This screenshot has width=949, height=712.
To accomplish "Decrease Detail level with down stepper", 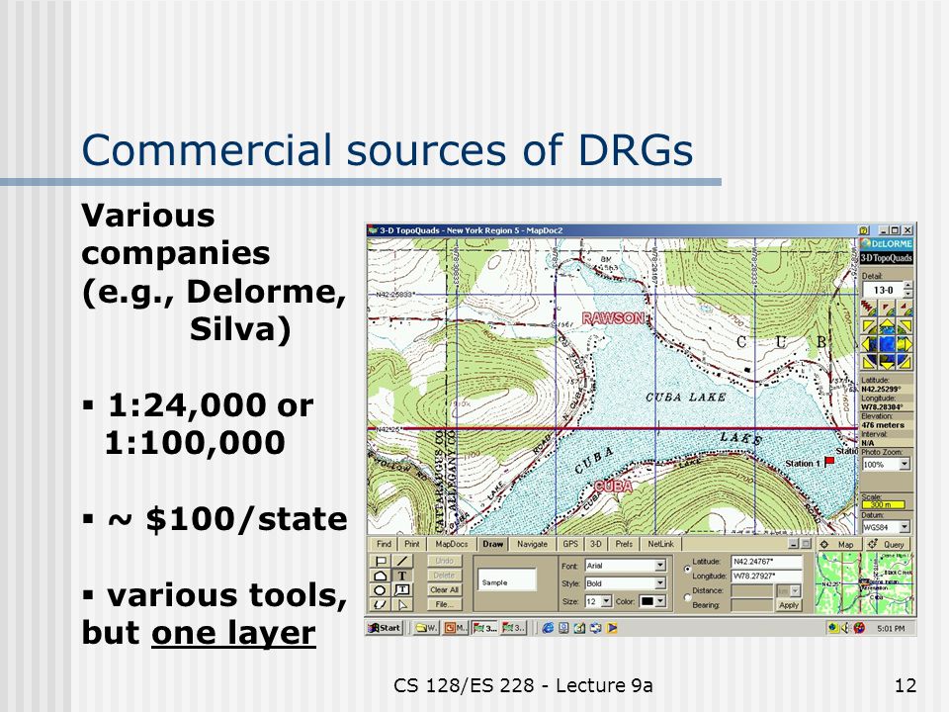I will (x=907, y=294).
